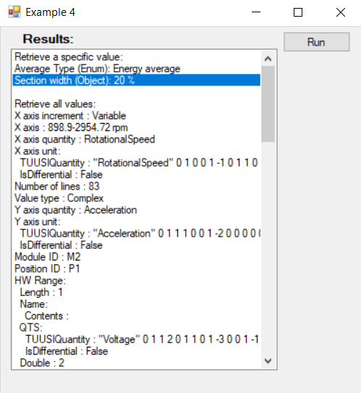The width and height of the screenshot is (361, 393).
Task: Select the 'X axis increment : Variable' entry
Action: (137, 116)
